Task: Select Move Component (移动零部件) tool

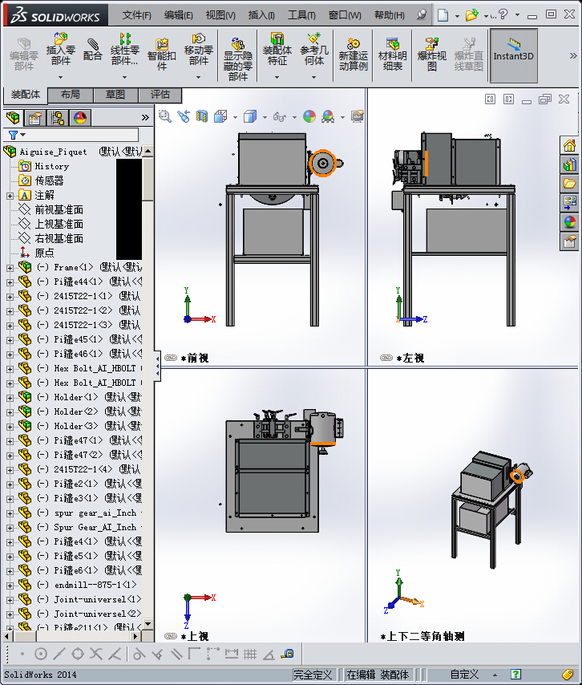Action: tap(199, 49)
